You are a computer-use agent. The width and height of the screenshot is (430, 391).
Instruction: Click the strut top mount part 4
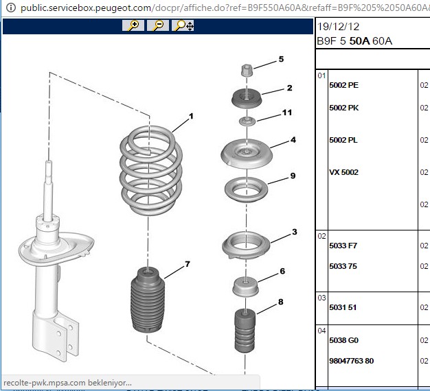pos(247,154)
